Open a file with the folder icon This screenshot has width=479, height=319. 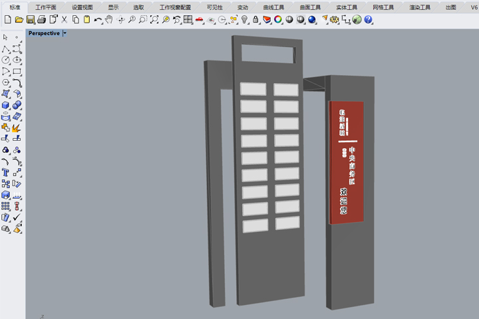[19, 20]
